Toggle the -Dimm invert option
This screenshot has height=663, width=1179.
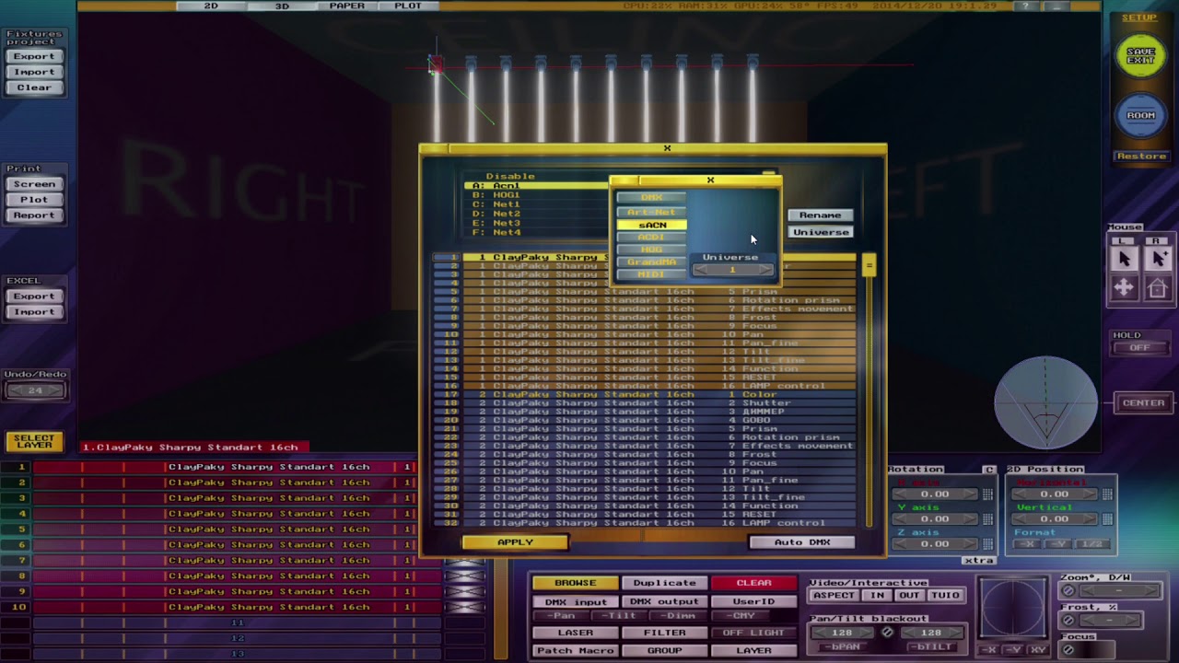pyautogui.click(x=677, y=616)
